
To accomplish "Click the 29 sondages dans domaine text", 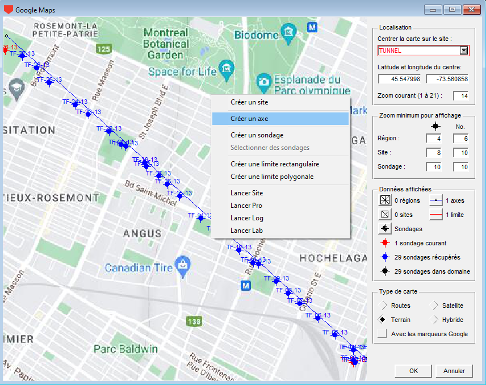I will (x=432, y=271).
